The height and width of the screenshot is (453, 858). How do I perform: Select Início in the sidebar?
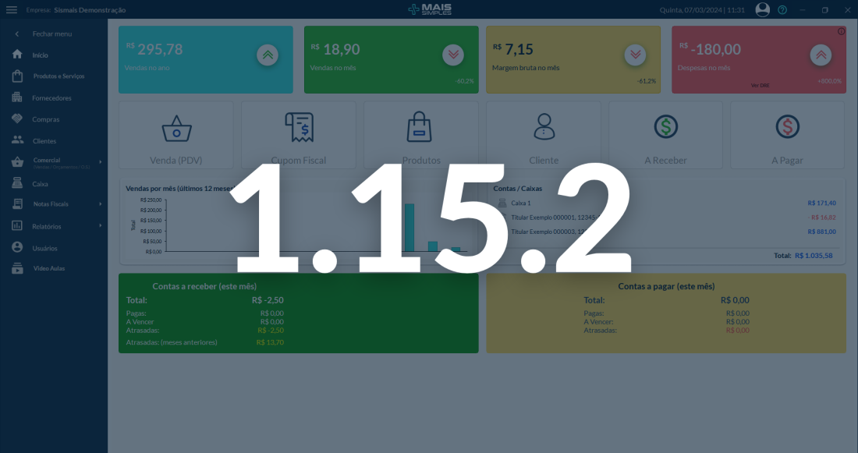(40, 55)
